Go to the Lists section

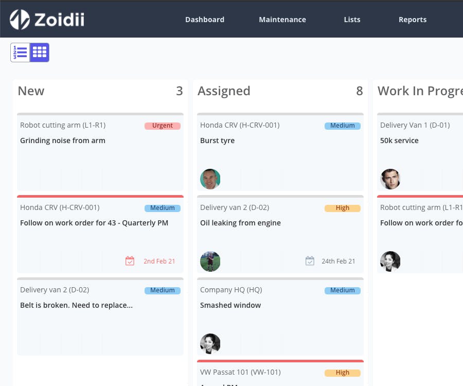pos(352,19)
